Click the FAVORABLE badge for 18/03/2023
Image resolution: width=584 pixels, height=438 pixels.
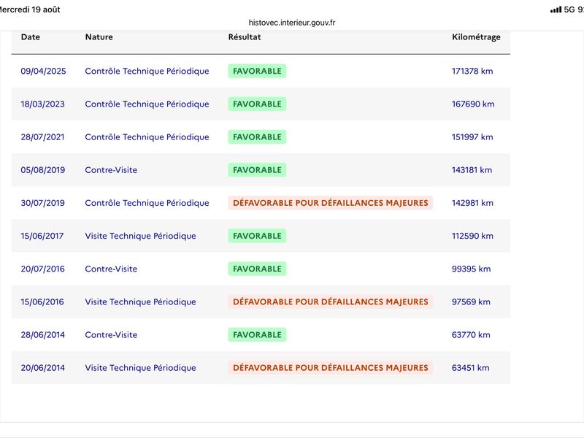pos(257,104)
